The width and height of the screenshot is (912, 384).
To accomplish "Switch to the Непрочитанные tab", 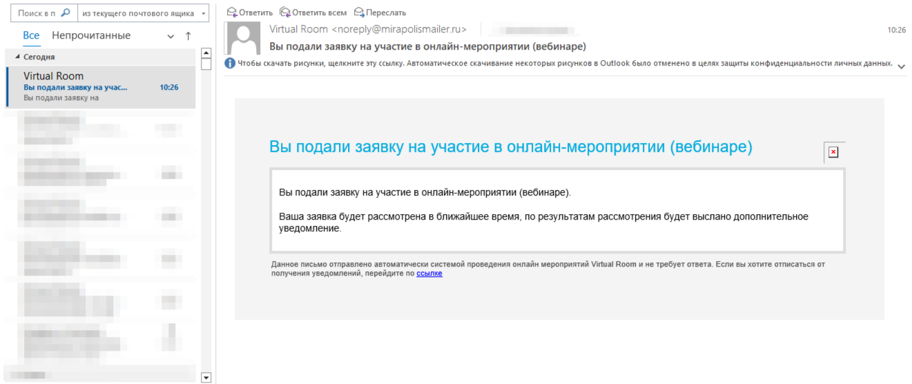I will pyautogui.click(x=91, y=36).
